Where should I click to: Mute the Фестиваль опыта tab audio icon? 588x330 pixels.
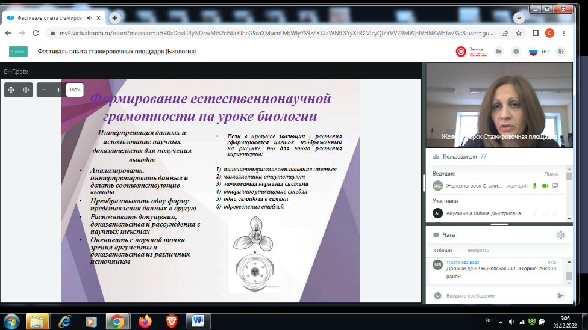[x=89, y=18]
